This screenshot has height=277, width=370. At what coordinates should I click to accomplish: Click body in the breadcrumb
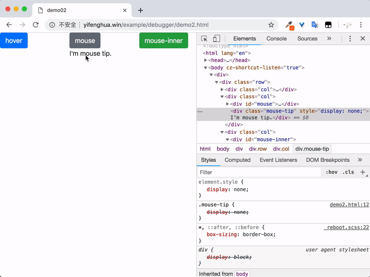click(x=223, y=149)
